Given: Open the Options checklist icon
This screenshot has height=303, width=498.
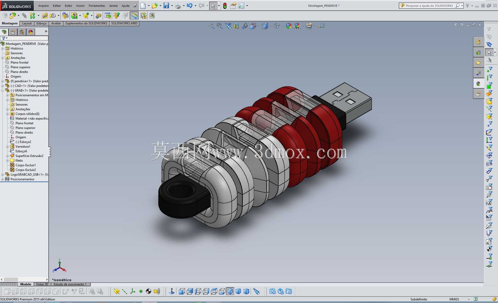Looking at the screenshot, I should (x=241, y=6).
